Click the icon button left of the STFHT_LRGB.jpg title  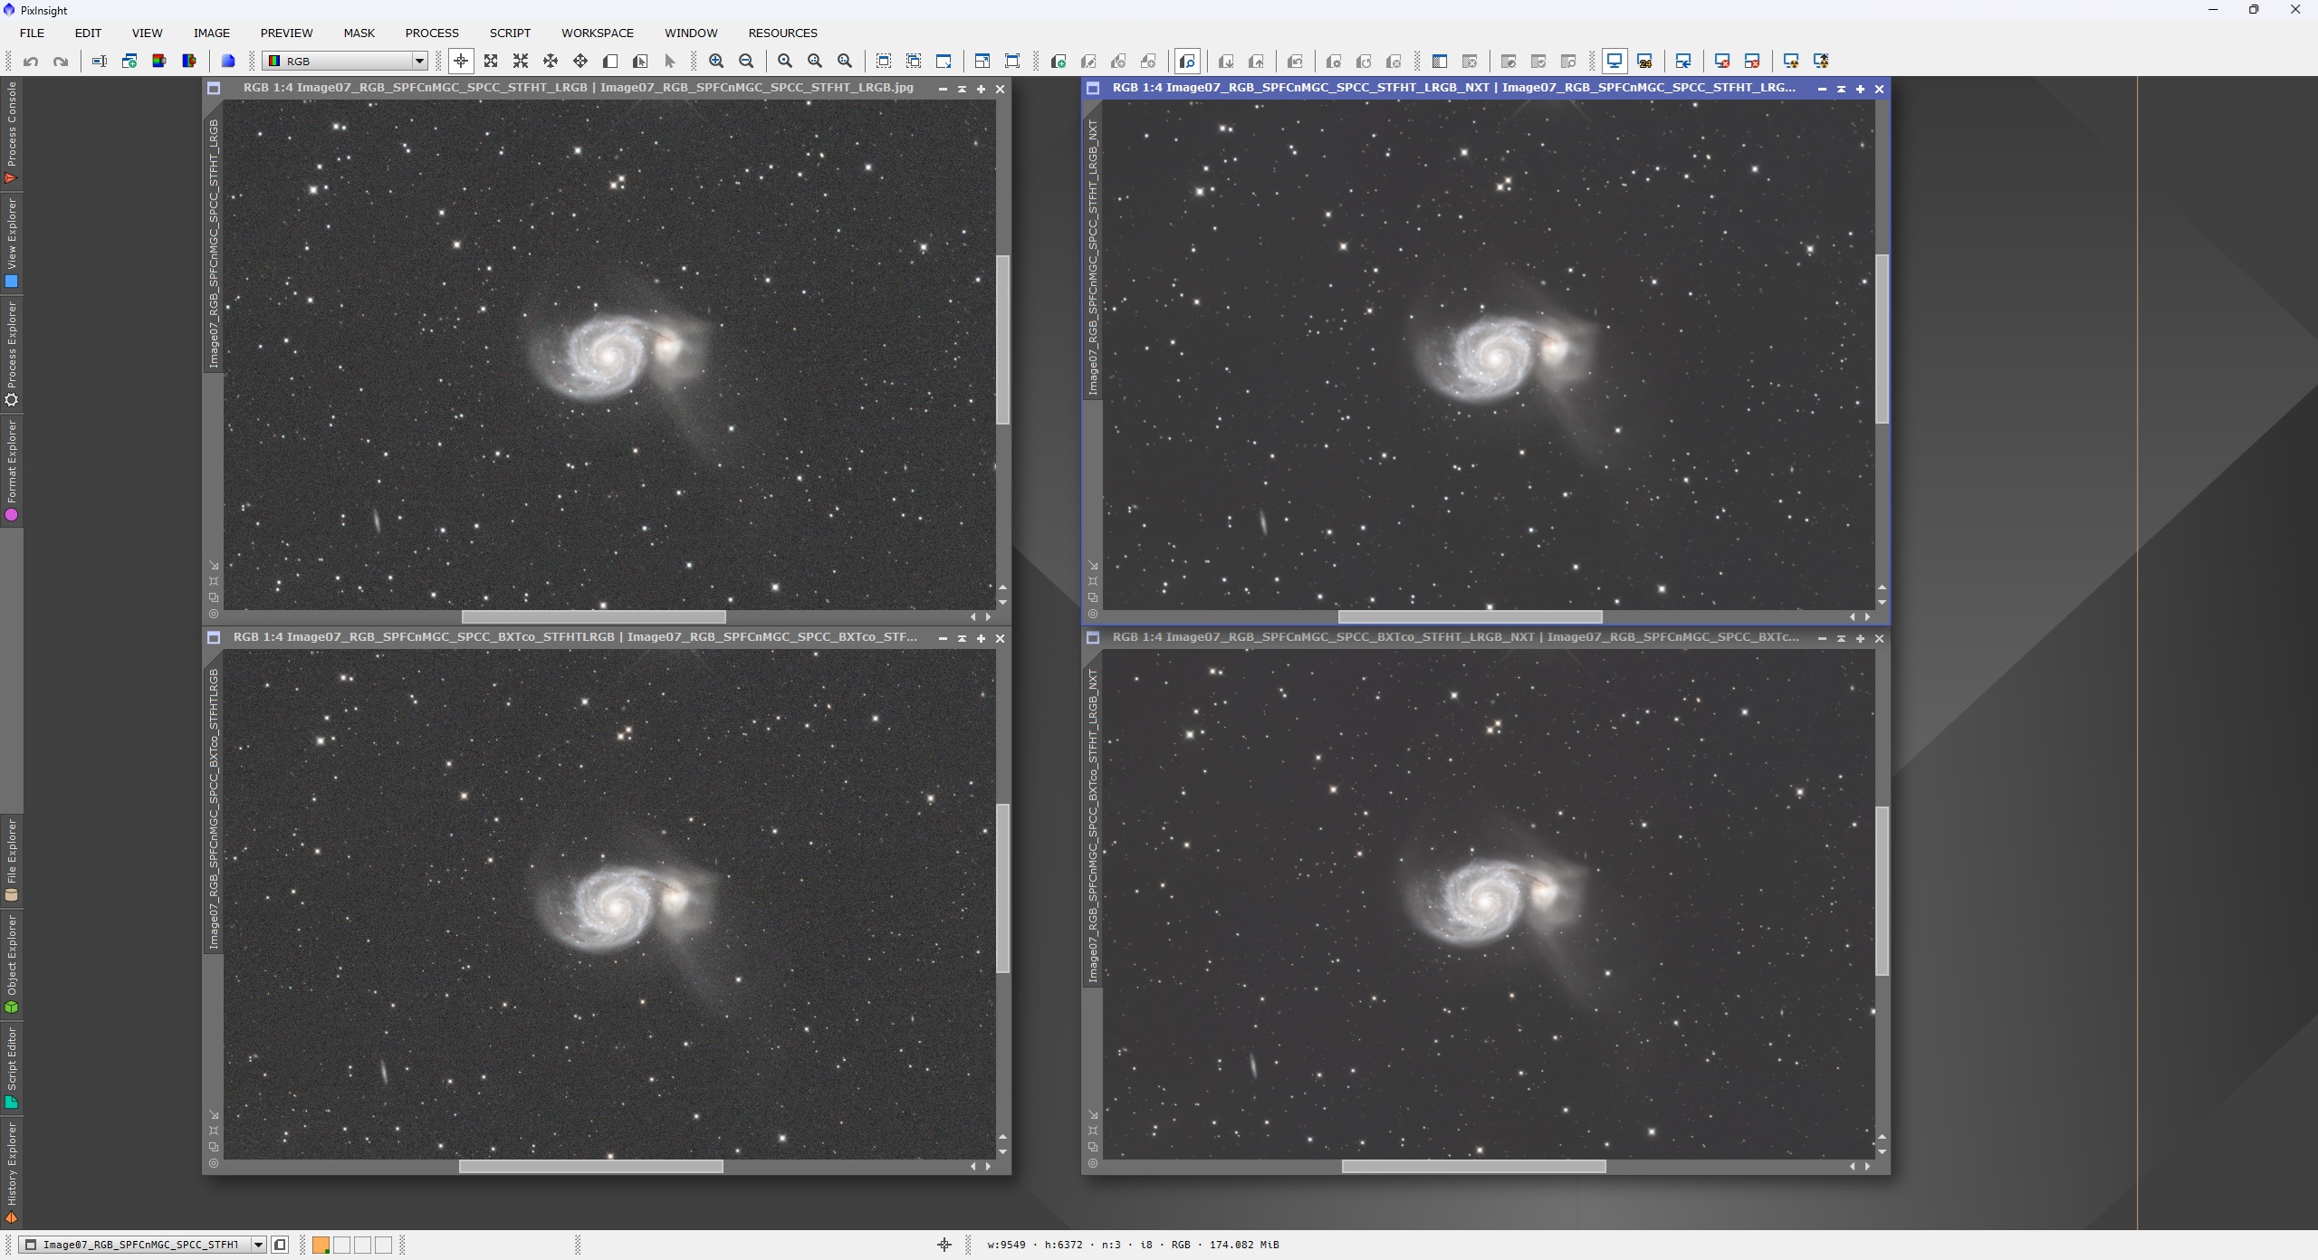tap(214, 88)
